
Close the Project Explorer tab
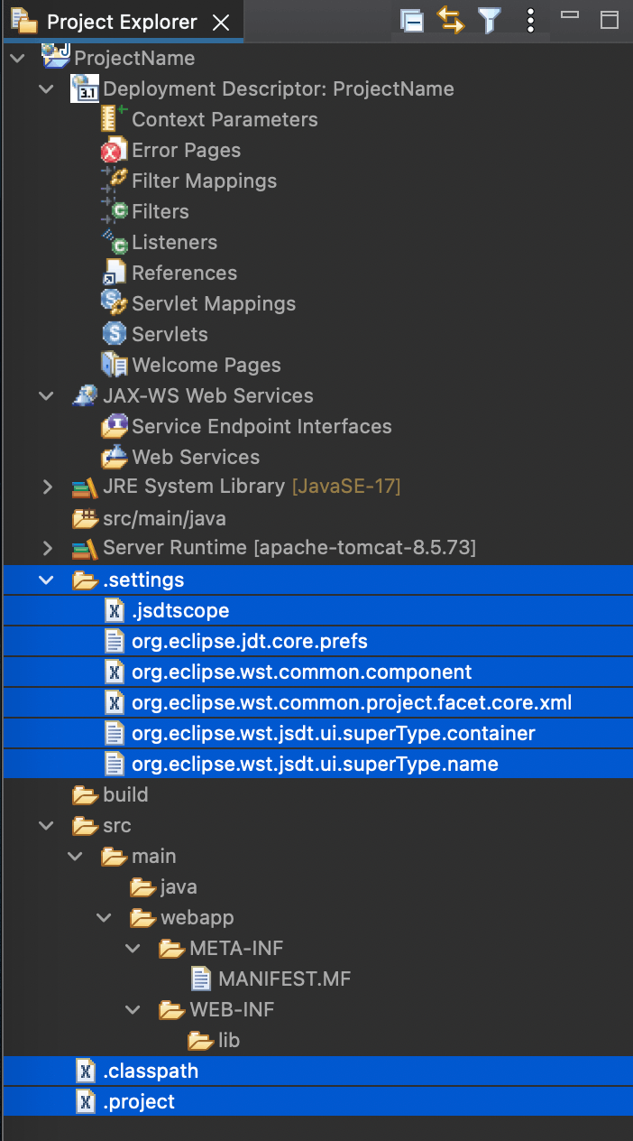[x=221, y=23]
